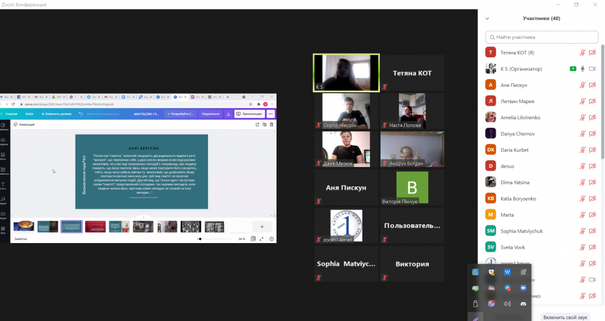
Task: Click the 'Презентация' button in Canva
Action: 249,114
